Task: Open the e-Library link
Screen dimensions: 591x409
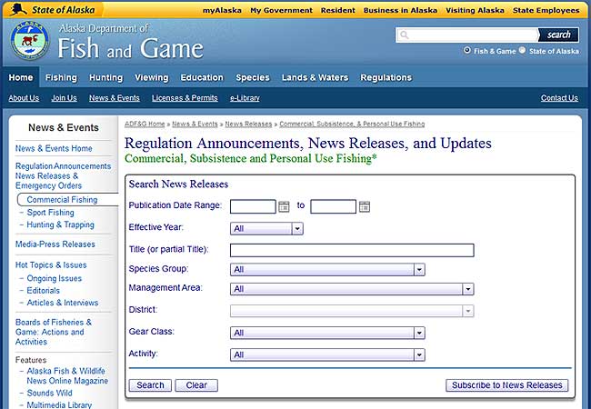Action: pyautogui.click(x=245, y=98)
